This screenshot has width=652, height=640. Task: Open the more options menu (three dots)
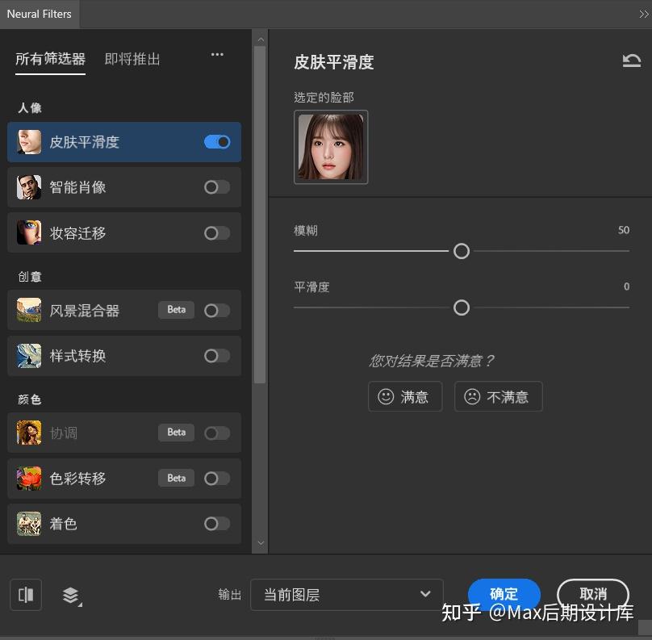click(x=216, y=55)
